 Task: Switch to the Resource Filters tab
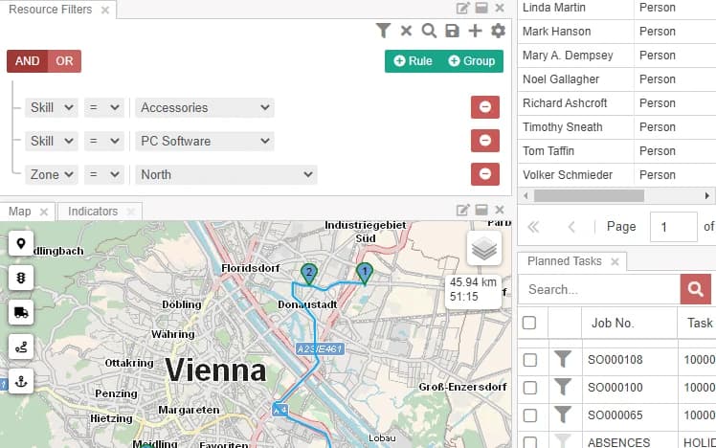(x=50, y=10)
